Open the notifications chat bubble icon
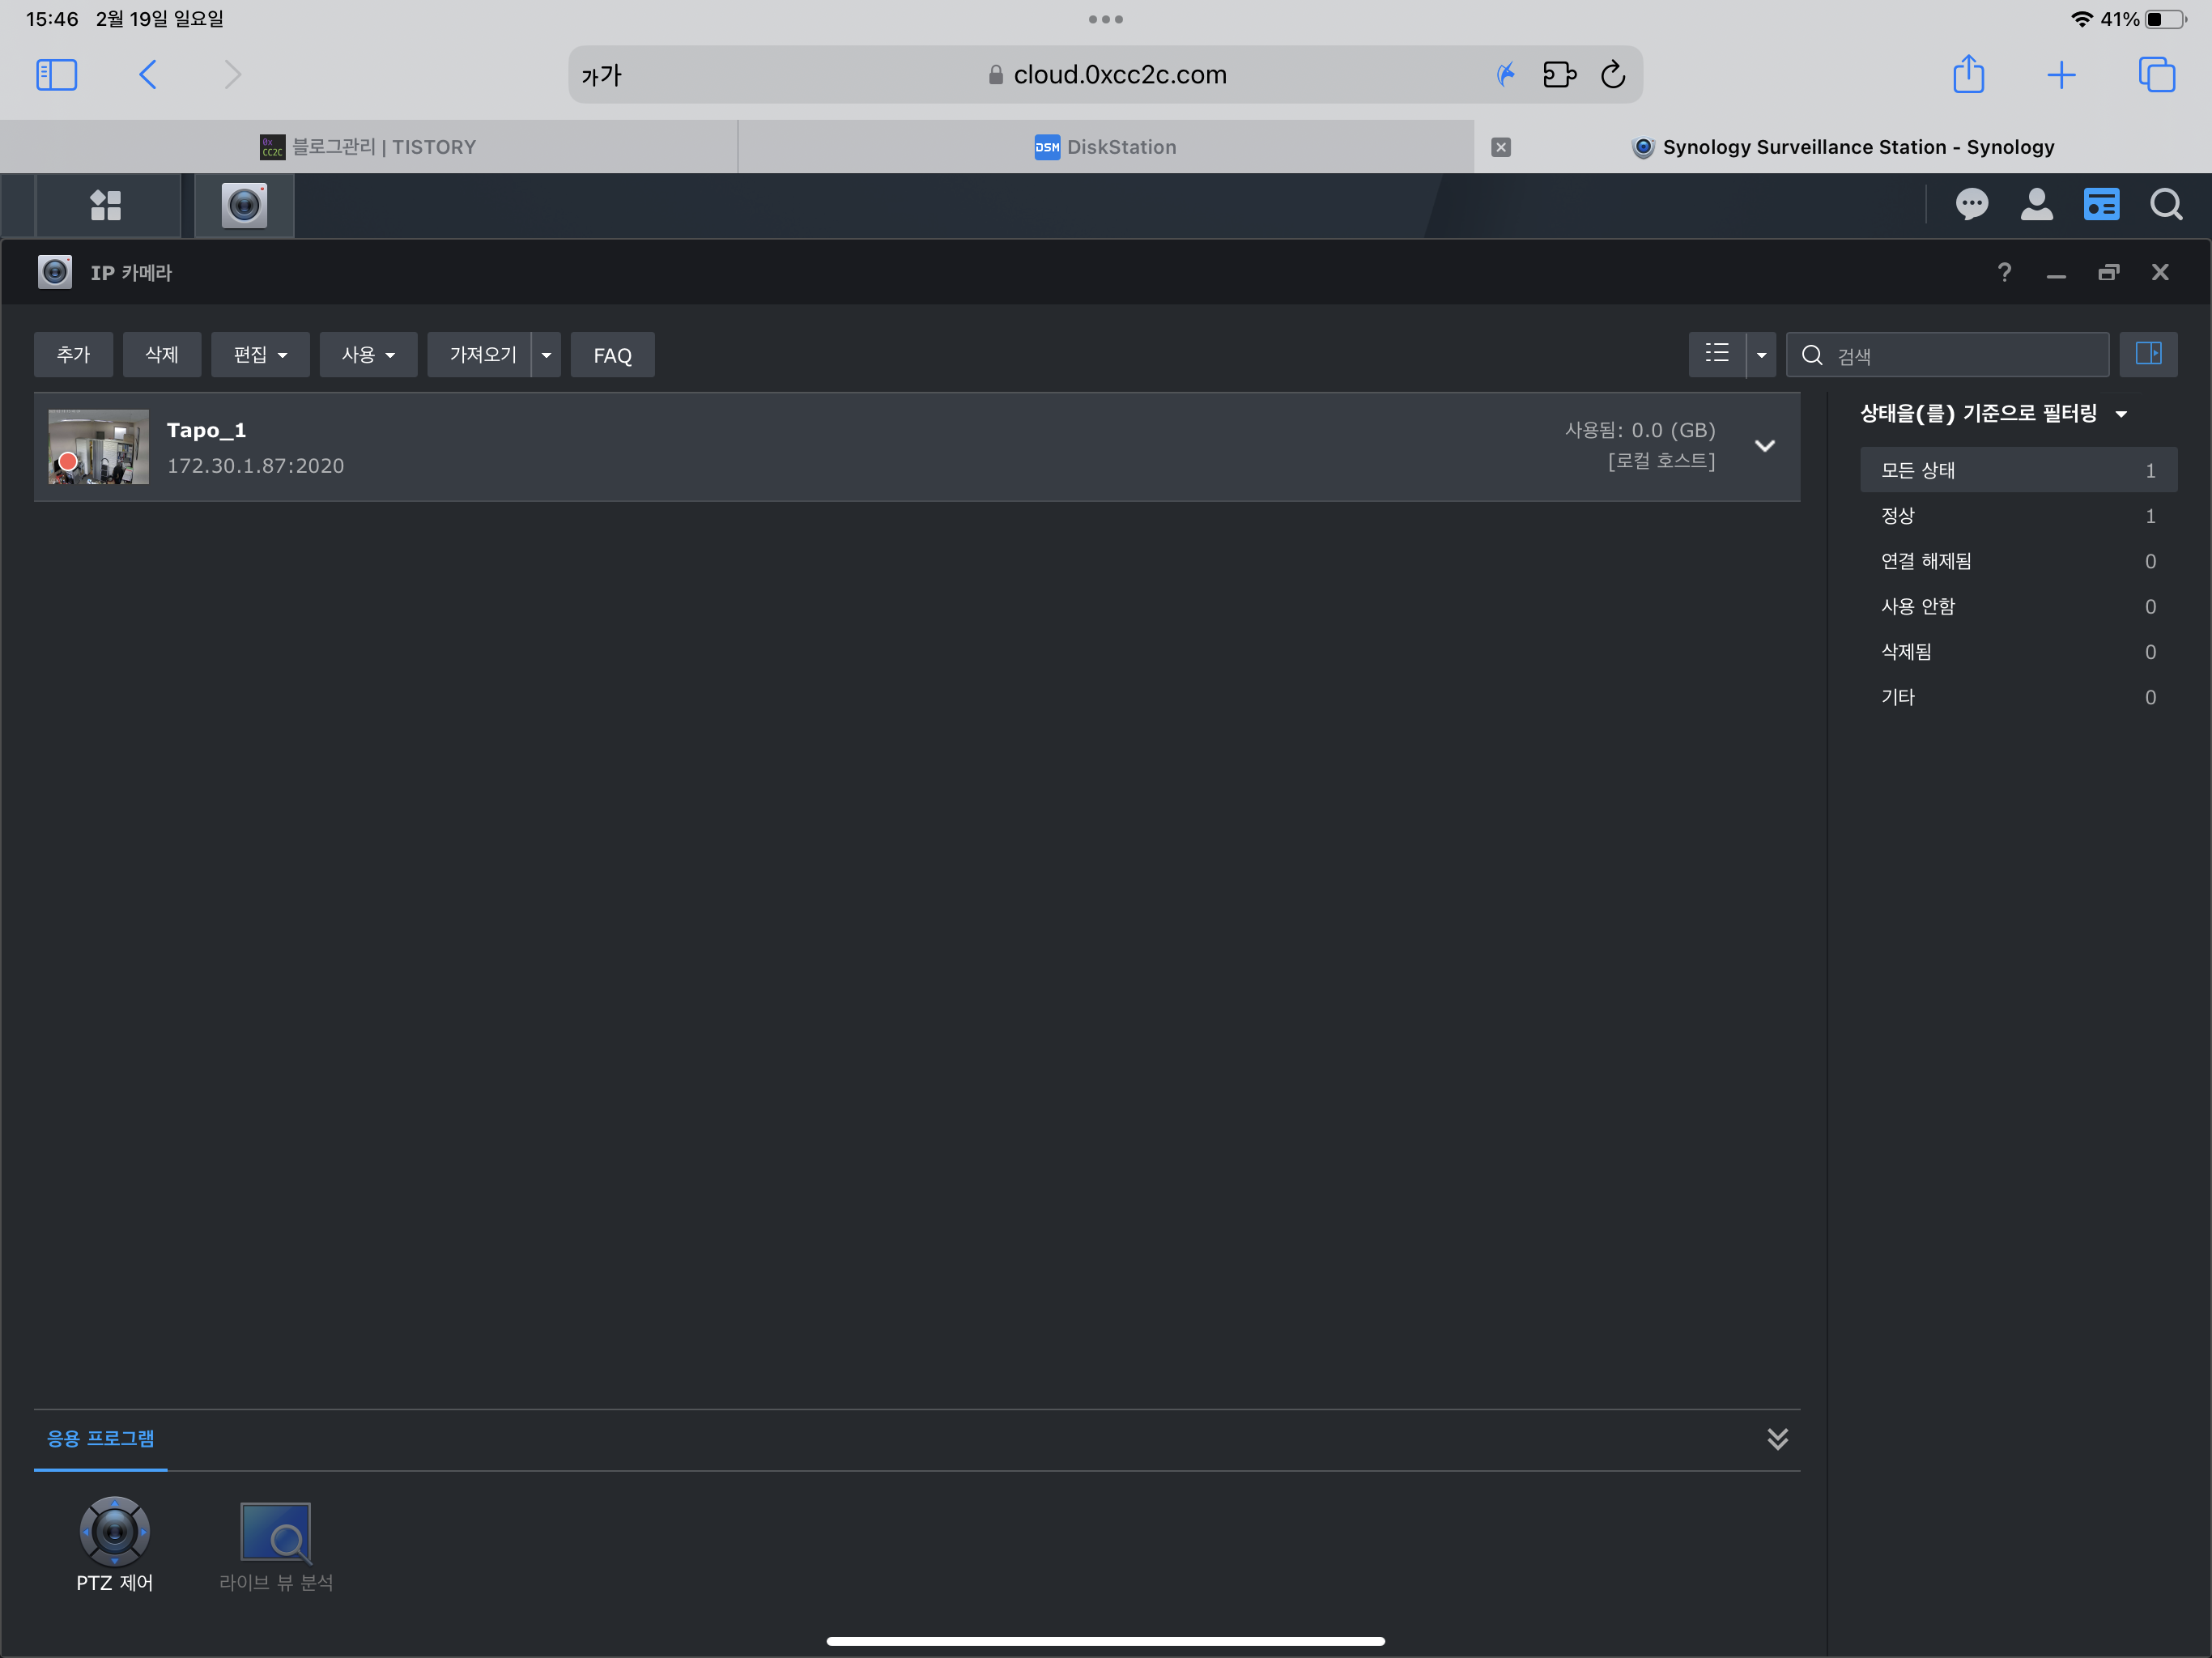 pyautogui.click(x=1971, y=206)
